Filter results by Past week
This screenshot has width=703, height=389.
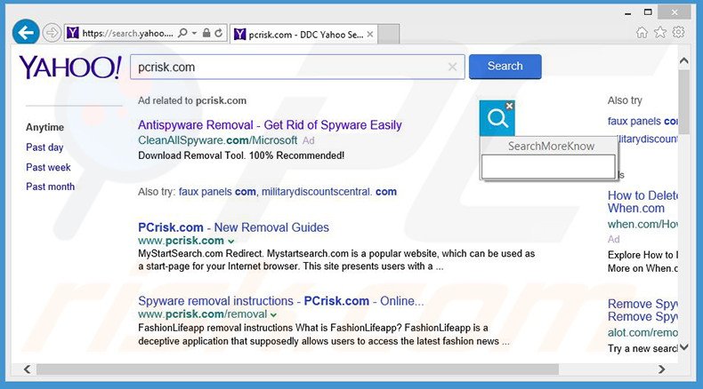click(x=48, y=168)
